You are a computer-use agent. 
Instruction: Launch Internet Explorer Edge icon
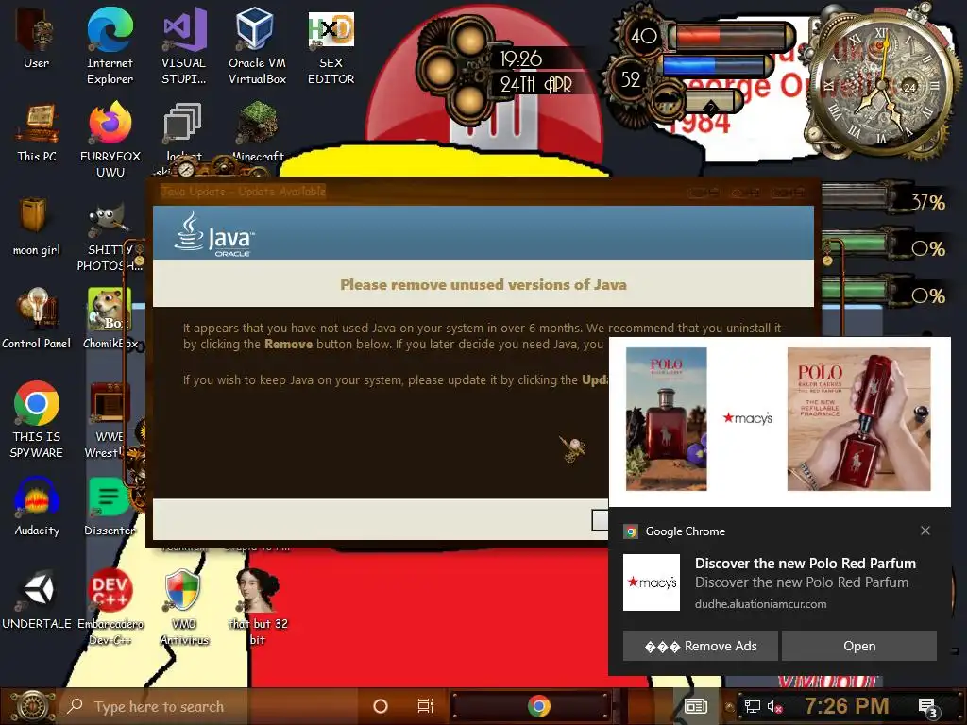click(x=110, y=46)
